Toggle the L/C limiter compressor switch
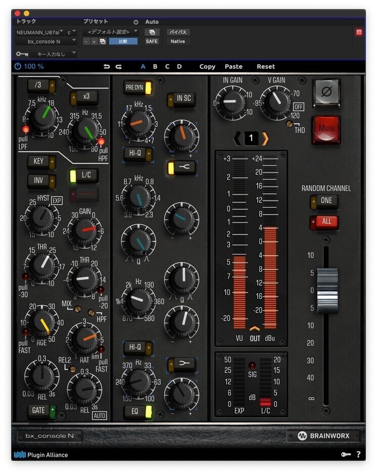Viewport: 377px width, 474px height. click(x=84, y=176)
